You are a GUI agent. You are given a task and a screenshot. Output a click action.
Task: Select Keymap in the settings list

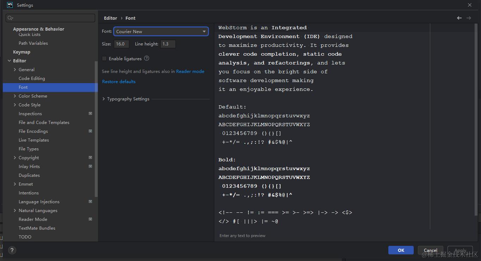21,52
